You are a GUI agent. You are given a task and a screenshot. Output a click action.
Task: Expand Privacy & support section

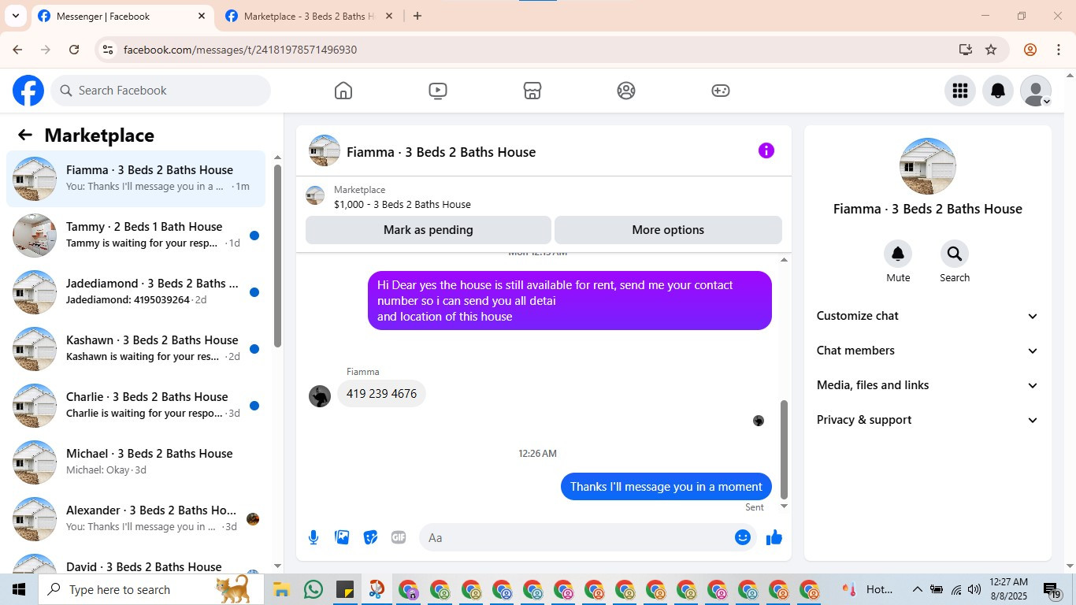927,420
